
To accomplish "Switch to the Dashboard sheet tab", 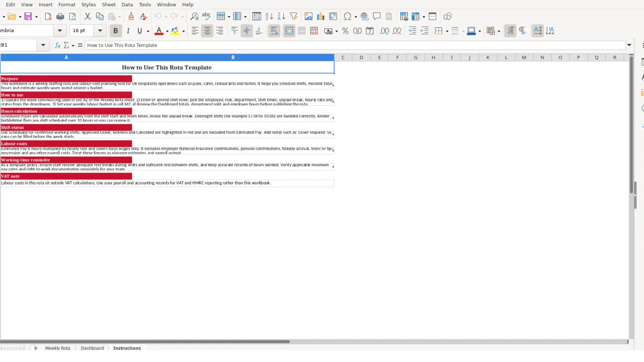I will coord(92,348).
